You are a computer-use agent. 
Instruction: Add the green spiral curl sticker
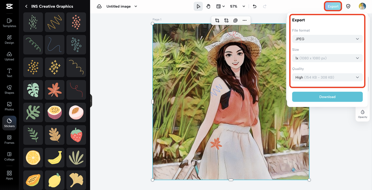(x=33, y=45)
